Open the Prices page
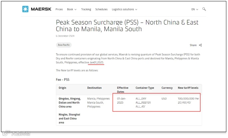The width and height of the screenshot is (228, 138). click(59, 9)
